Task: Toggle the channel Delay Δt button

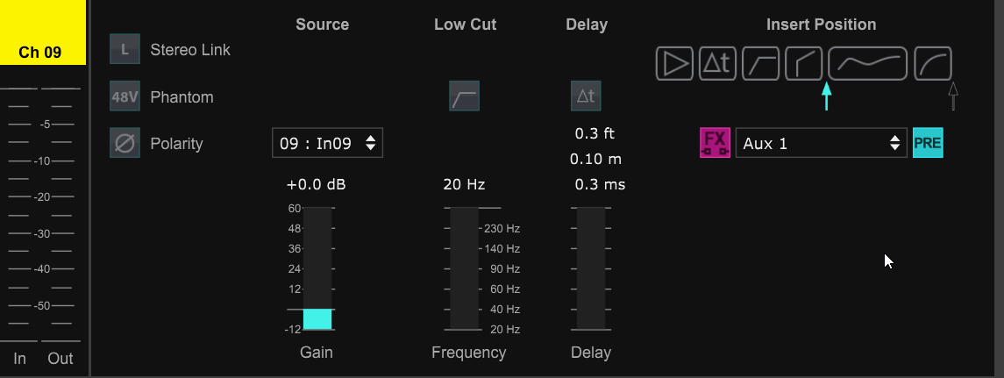Action: (x=586, y=96)
